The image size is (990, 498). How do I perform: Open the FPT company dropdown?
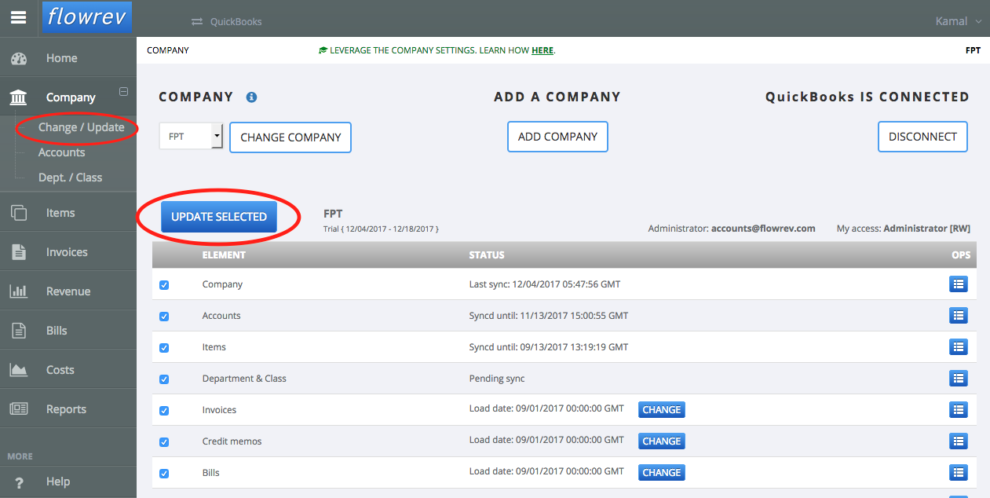coord(192,137)
